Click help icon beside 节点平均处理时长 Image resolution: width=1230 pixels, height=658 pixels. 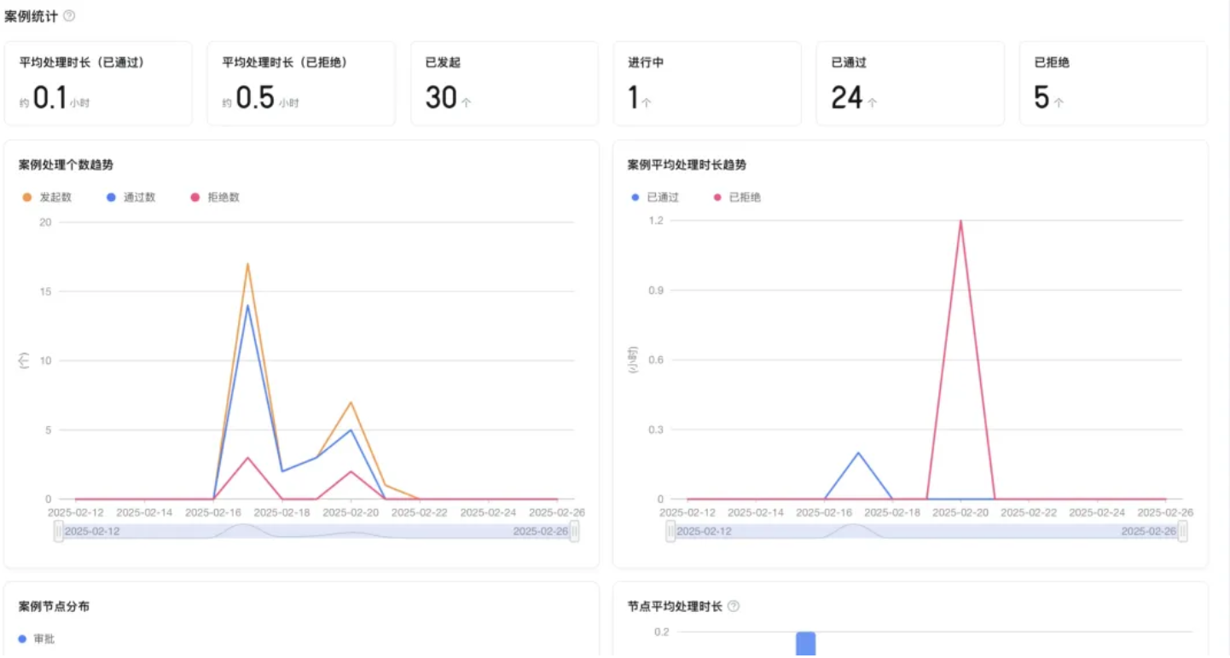coord(734,607)
